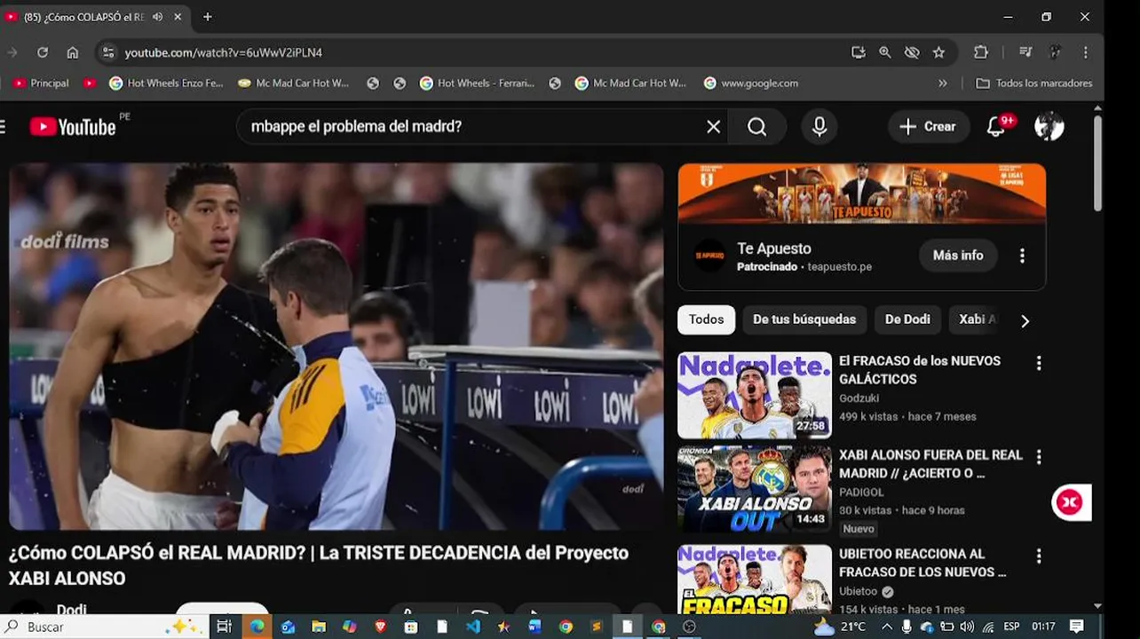Open options for Te Apuesto ad

pyautogui.click(x=1022, y=256)
